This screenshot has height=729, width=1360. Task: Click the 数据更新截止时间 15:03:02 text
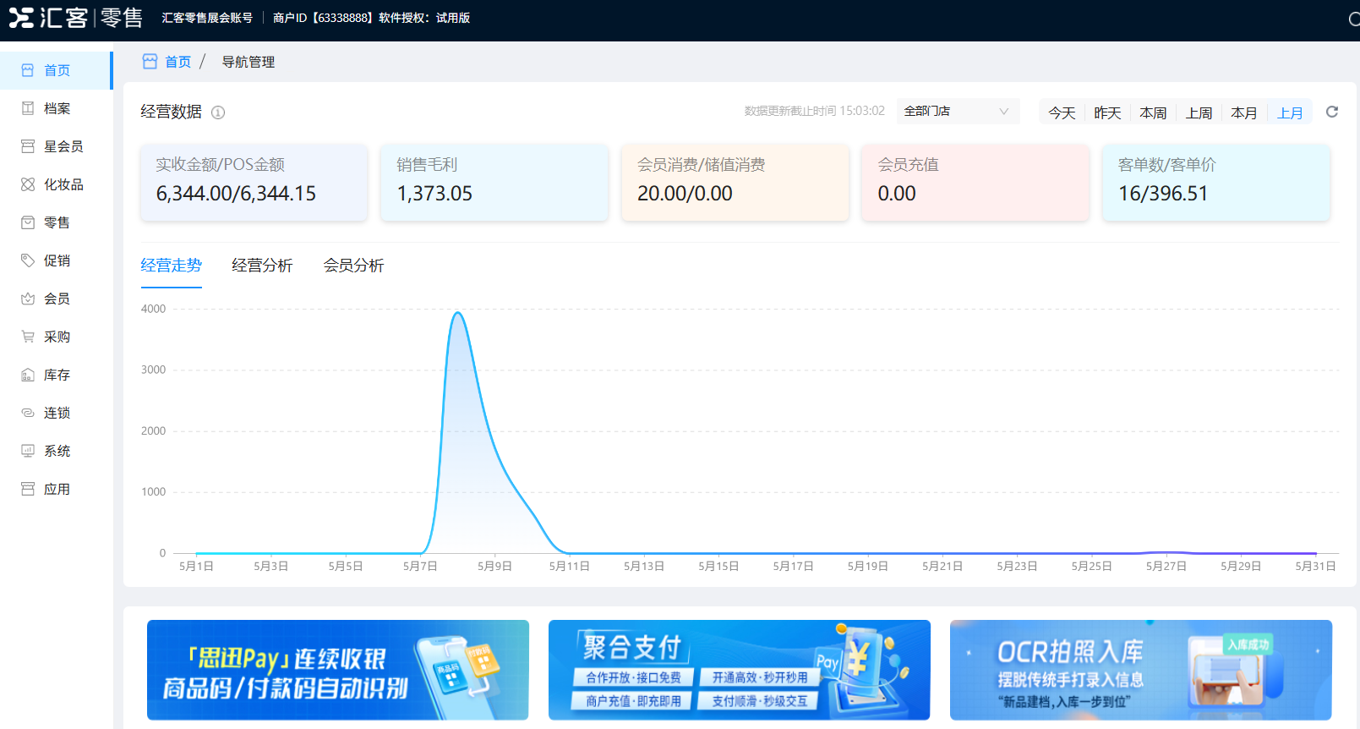coord(815,111)
